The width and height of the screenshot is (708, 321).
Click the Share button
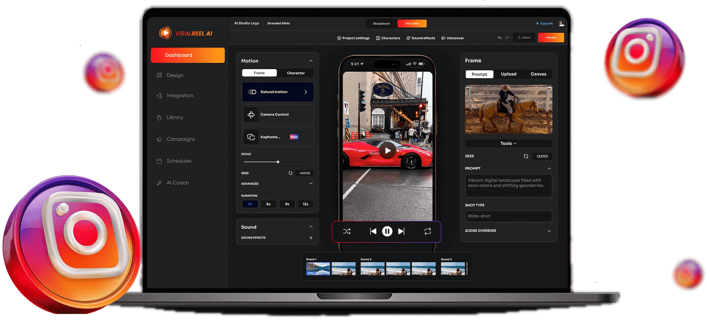click(524, 38)
